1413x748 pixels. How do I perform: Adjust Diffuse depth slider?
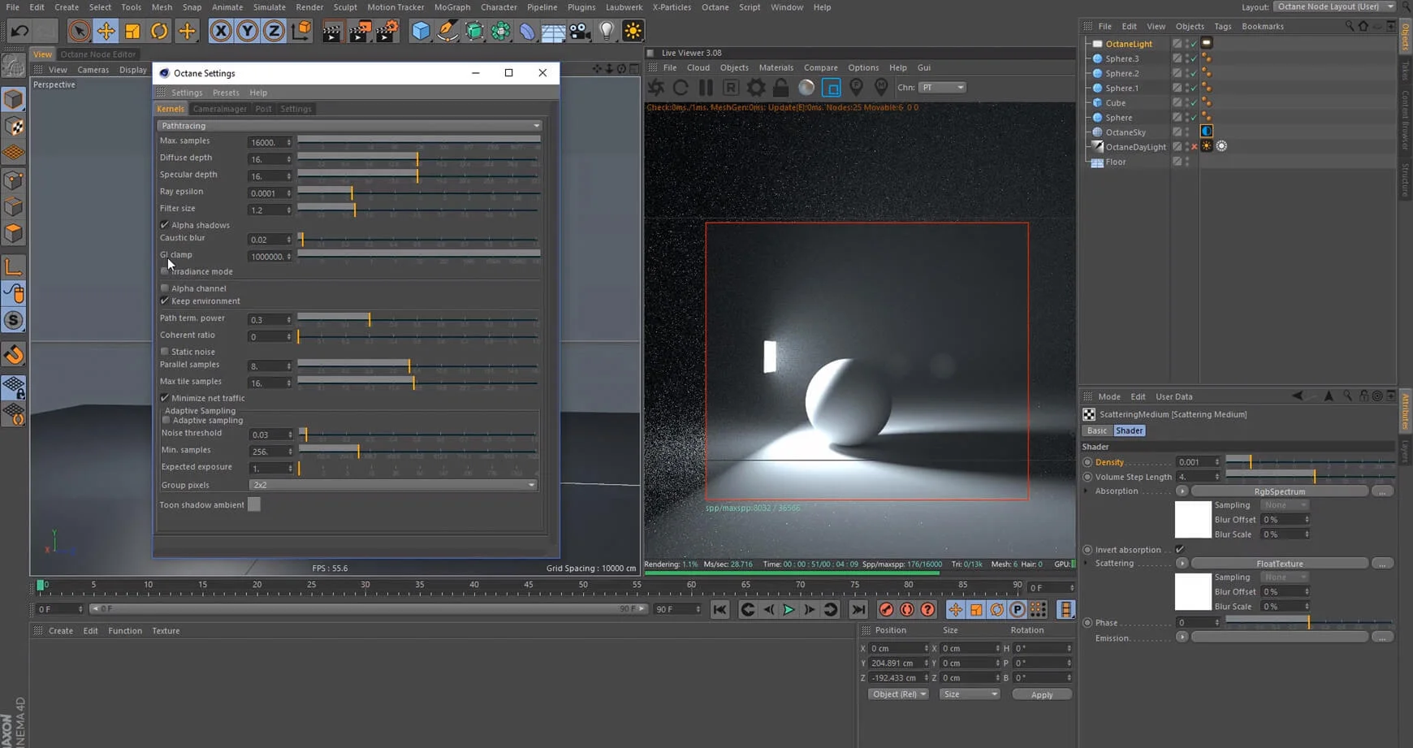(x=417, y=158)
